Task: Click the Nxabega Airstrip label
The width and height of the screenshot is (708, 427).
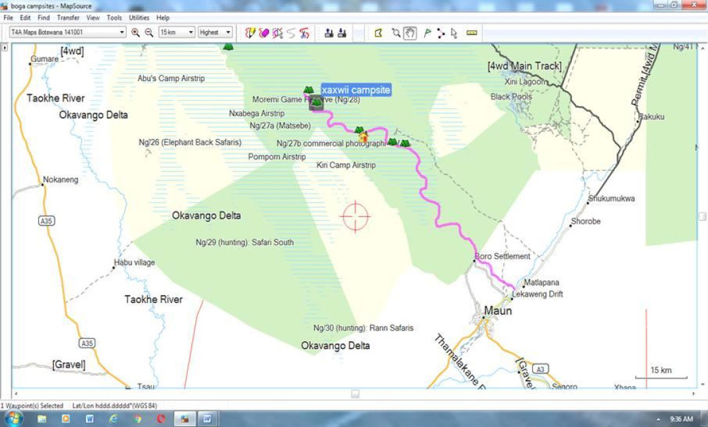Action: pyautogui.click(x=256, y=113)
